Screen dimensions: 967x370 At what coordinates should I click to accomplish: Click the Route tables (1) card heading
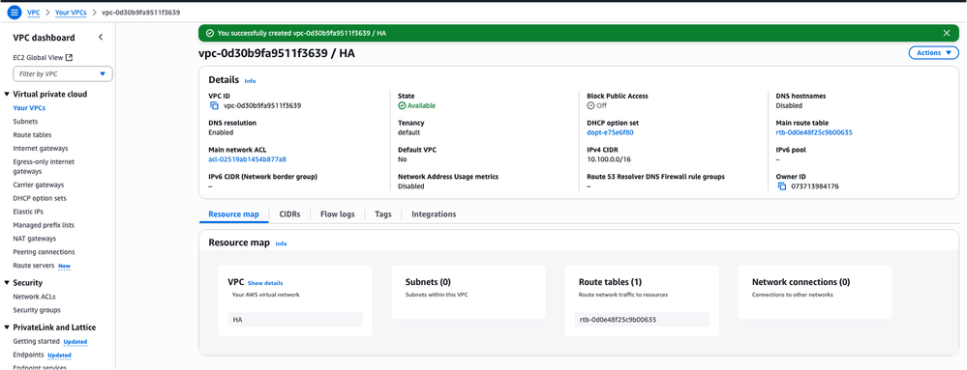[610, 282]
